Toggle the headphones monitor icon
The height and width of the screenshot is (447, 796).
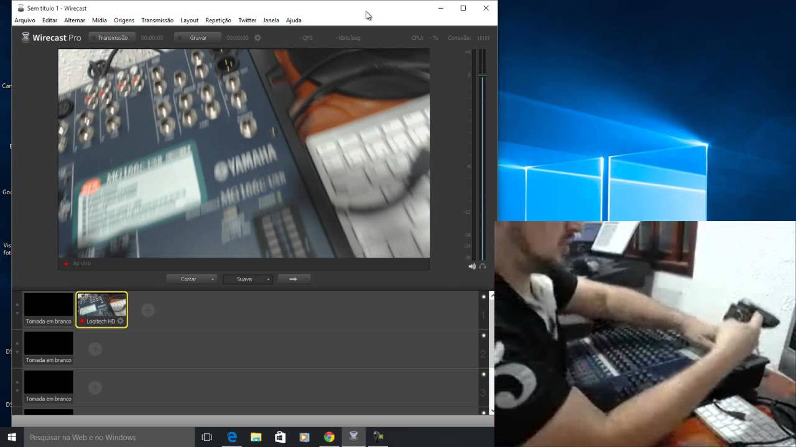(x=483, y=266)
